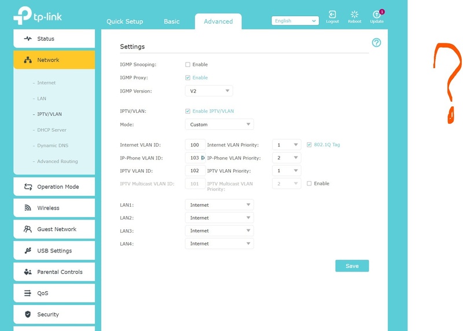Click the Save button
This screenshot has height=331, width=463.
coord(352,266)
